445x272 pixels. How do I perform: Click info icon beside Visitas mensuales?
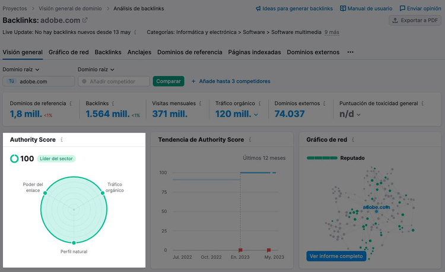200,104
